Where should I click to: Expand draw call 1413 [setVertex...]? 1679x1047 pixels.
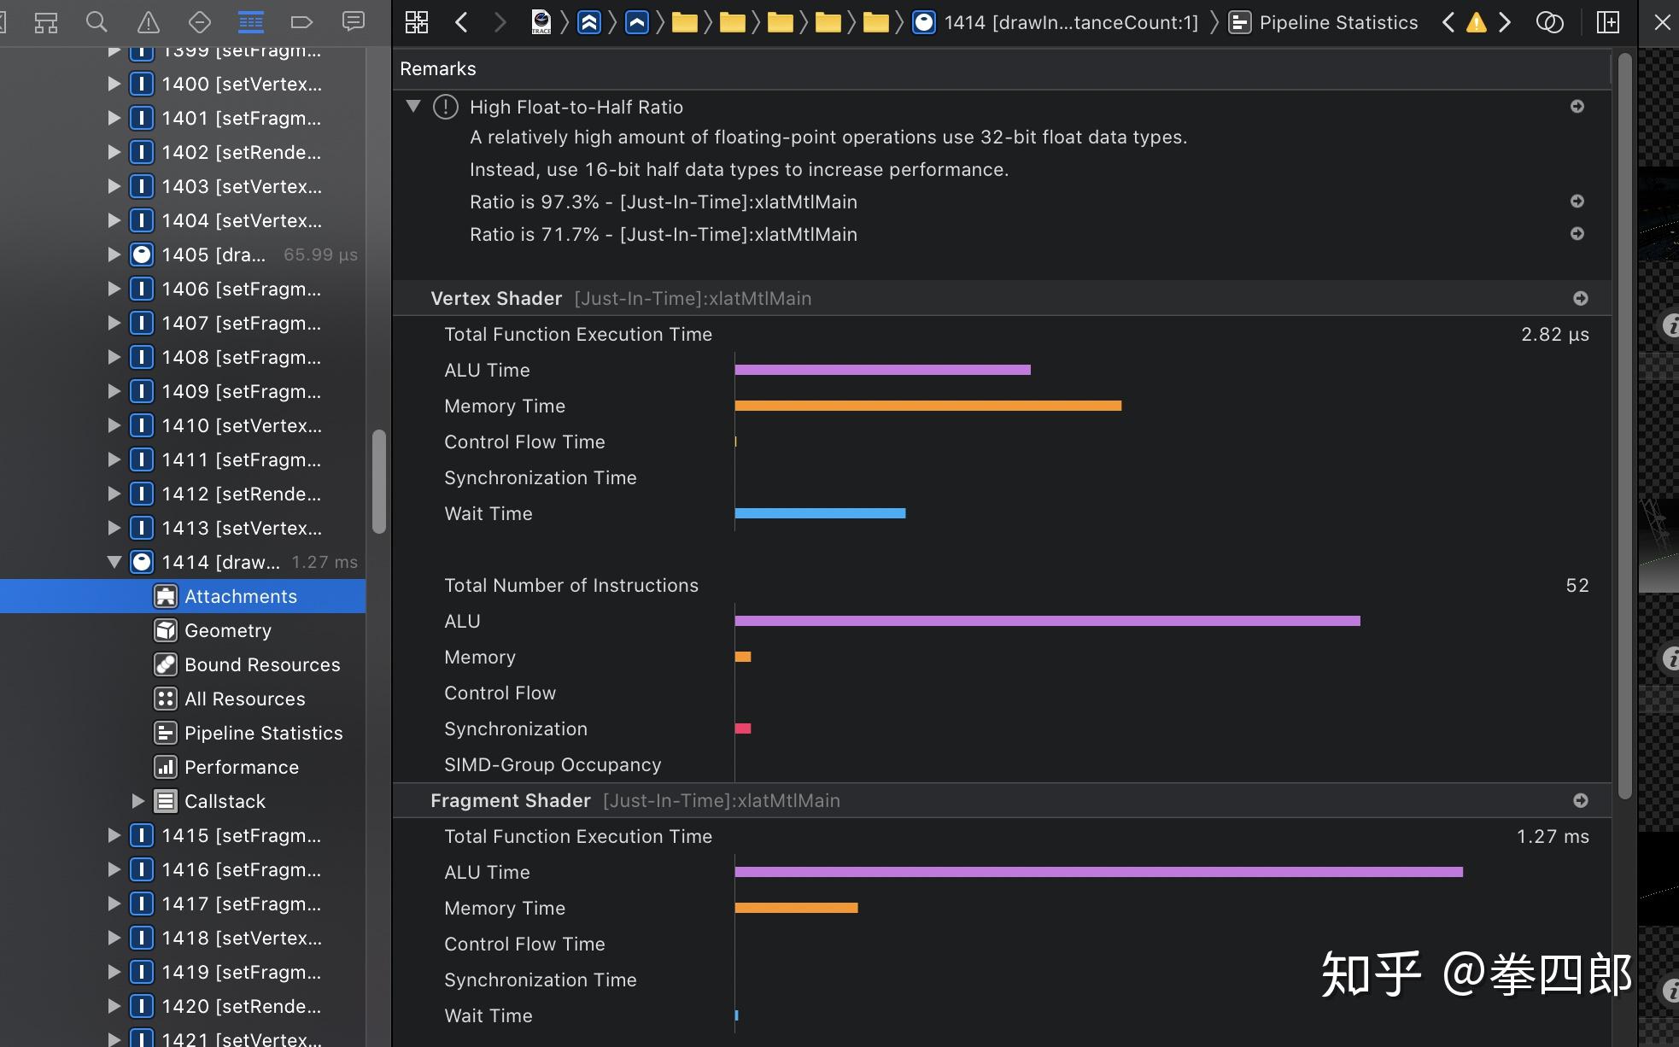coord(114,527)
